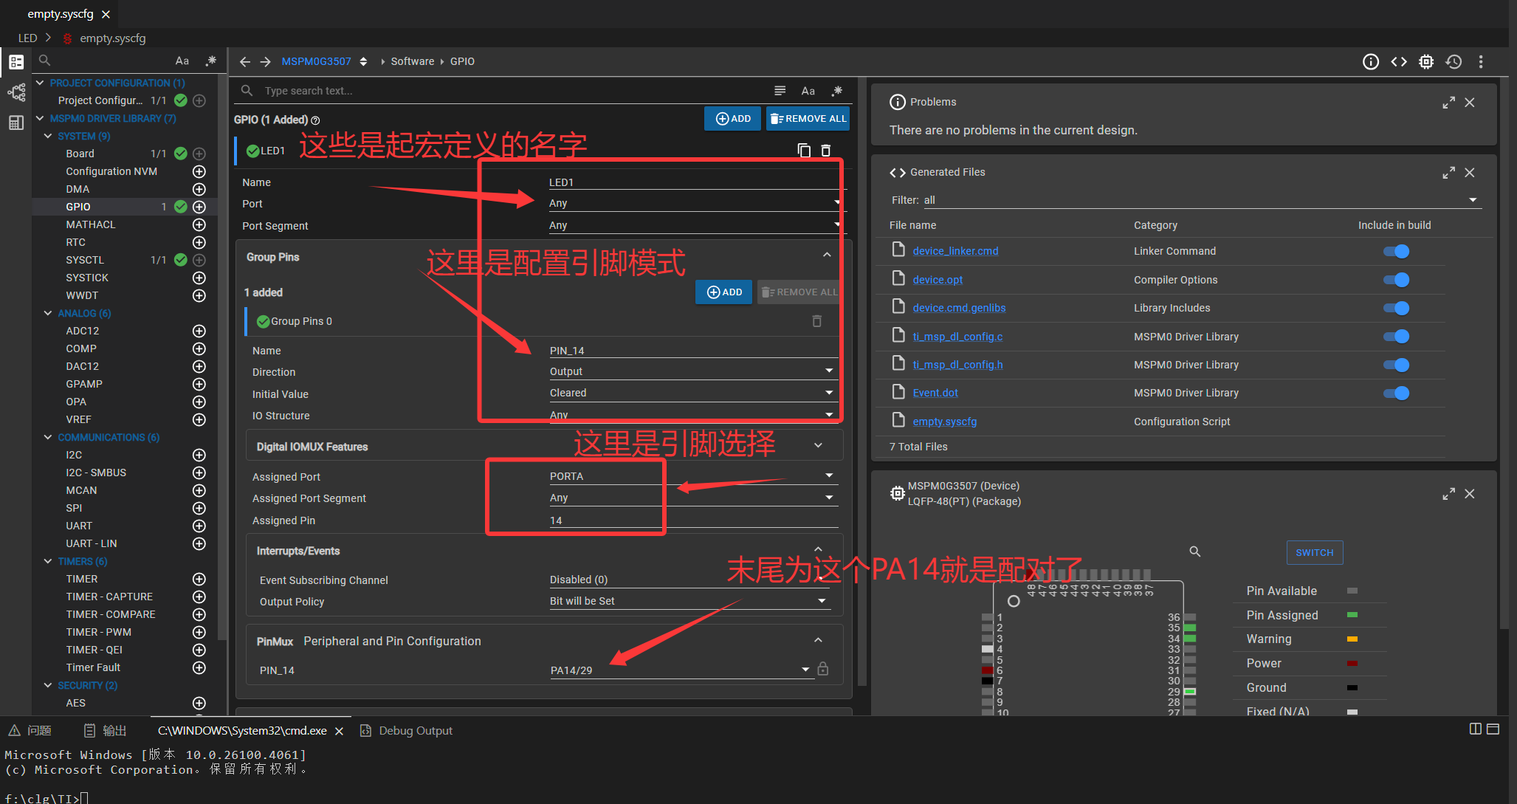Screen dimensions: 1517x804
Task: Open the ti_msp_dl_config.c file link
Action: click(957, 337)
